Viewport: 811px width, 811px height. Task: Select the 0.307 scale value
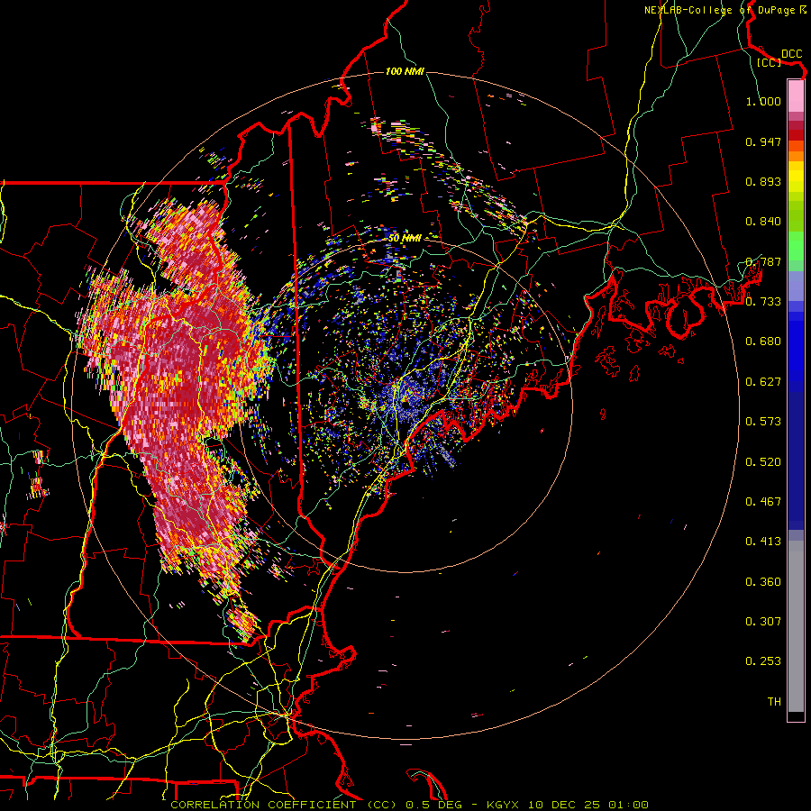tap(763, 622)
